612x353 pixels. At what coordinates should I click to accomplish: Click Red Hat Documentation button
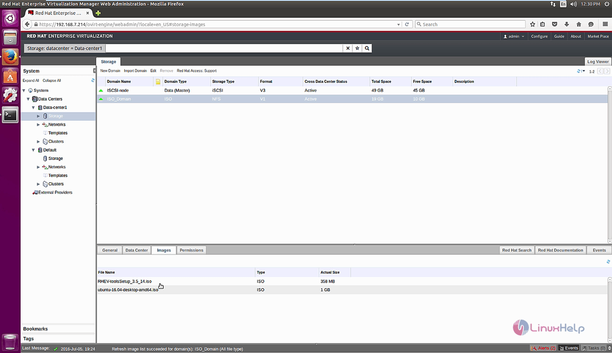tap(560, 250)
